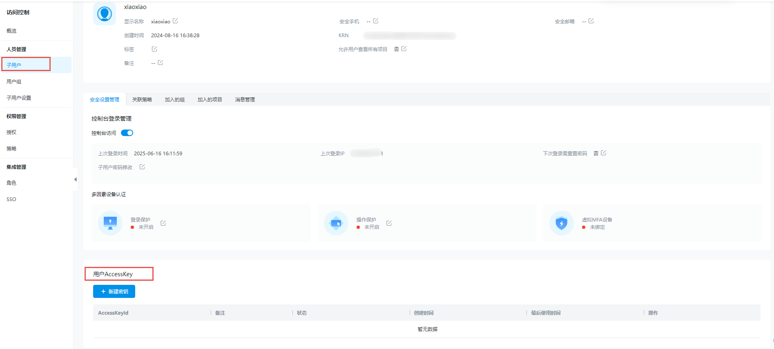Toggle the console access switch
Screen dimensions: 774x349
click(x=127, y=133)
